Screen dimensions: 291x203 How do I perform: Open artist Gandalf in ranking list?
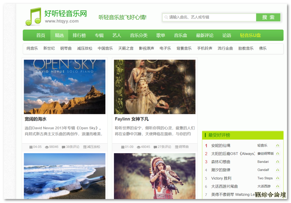click(x=263, y=170)
